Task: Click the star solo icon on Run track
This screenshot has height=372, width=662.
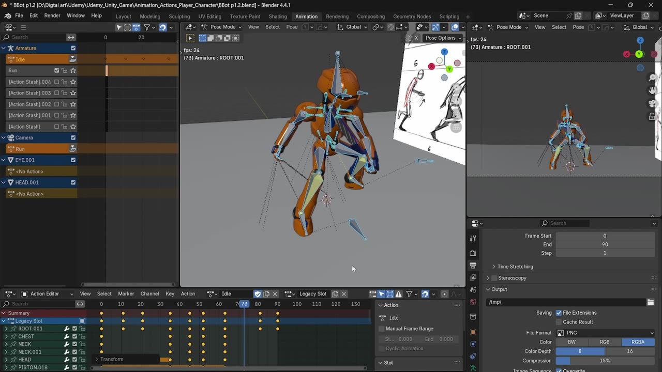Action: [73, 71]
